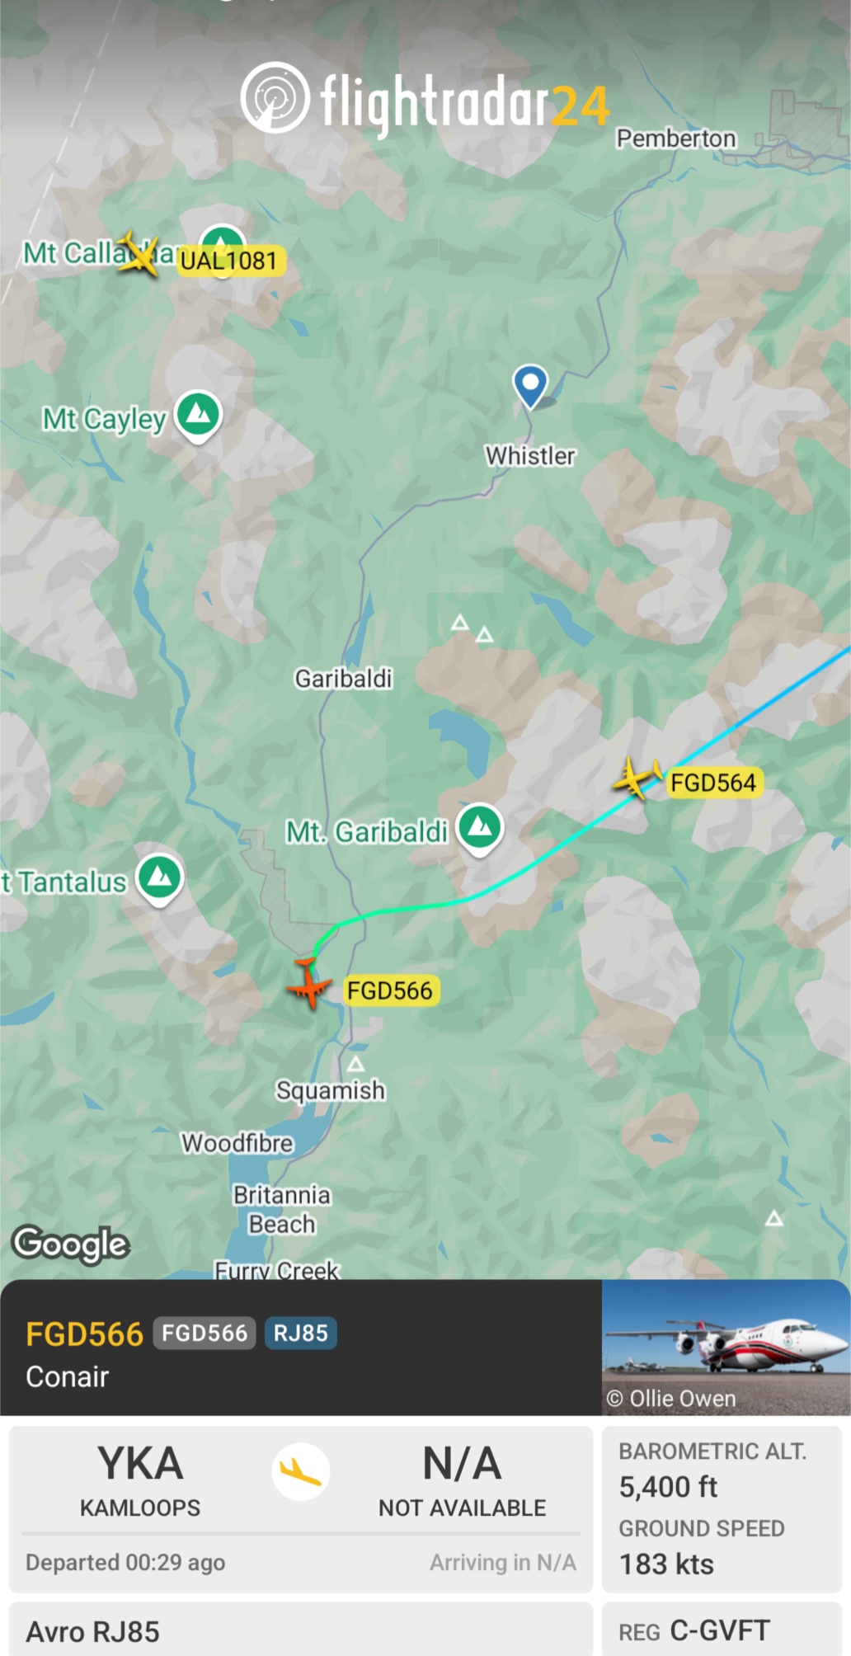
Task: Tap the yellow FGD564 aircraft icon
Action: [637, 778]
